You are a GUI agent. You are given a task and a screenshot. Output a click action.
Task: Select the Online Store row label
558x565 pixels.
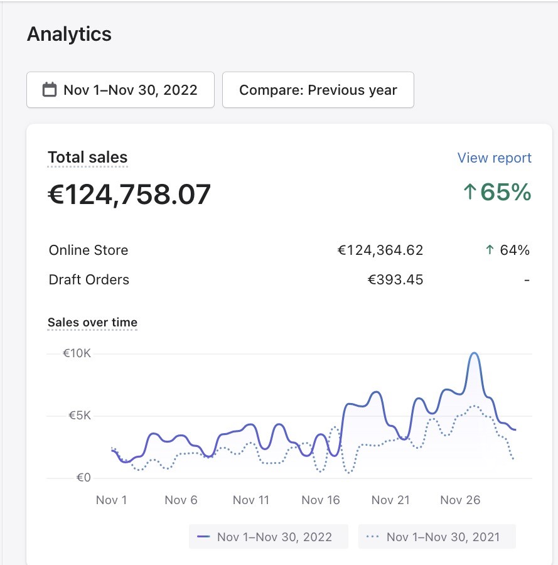[x=89, y=250]
